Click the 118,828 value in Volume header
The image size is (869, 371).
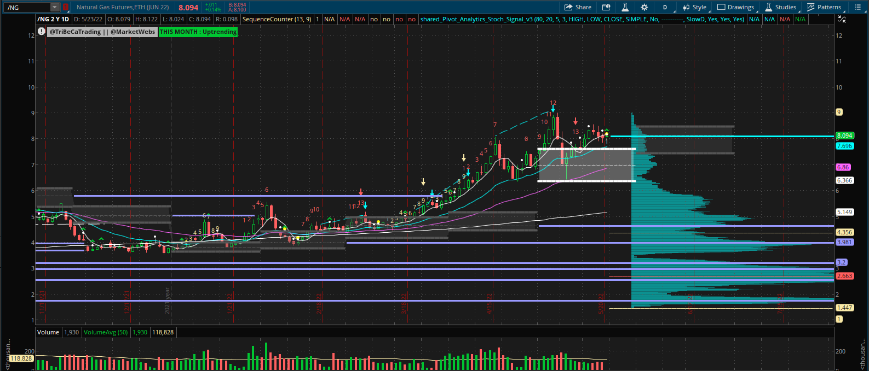(163, 332)
